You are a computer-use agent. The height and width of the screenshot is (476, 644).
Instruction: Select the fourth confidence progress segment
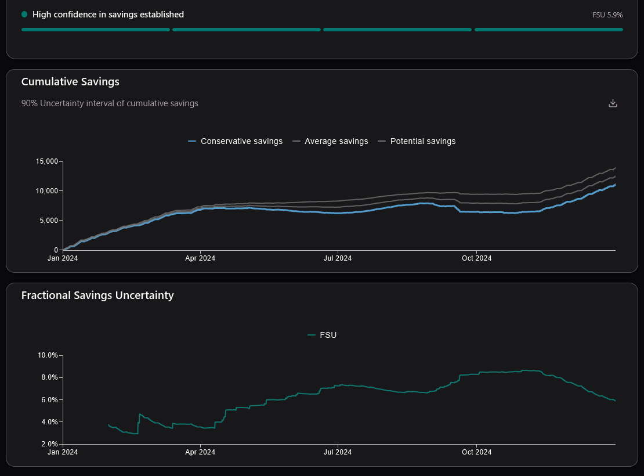pos(549,30)
